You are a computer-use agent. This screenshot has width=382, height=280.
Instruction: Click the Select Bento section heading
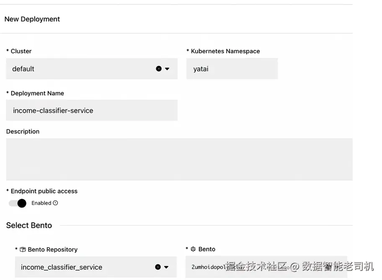pyautogui.click(x=29, y=225)
